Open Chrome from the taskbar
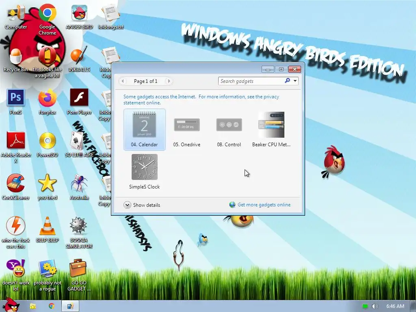The image size is (416, 312). 52,306
